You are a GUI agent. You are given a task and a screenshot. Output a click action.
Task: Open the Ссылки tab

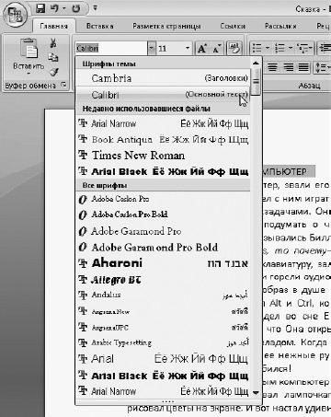(x=233, y=26)
